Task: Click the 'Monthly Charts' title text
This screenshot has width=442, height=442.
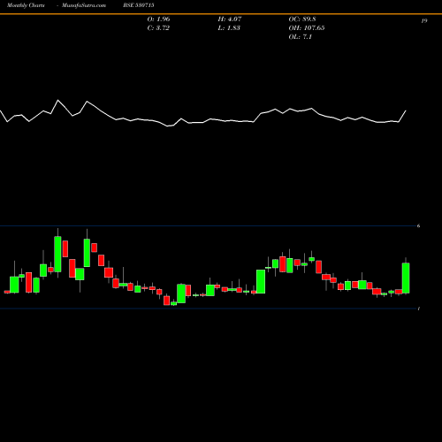Action: [x=26, y=5]
